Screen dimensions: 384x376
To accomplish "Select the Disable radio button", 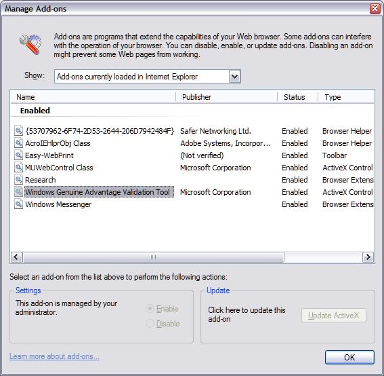I will click(x=150, y=324).
